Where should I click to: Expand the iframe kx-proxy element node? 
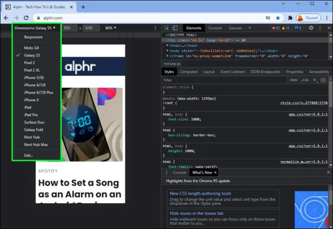point(167,56)
